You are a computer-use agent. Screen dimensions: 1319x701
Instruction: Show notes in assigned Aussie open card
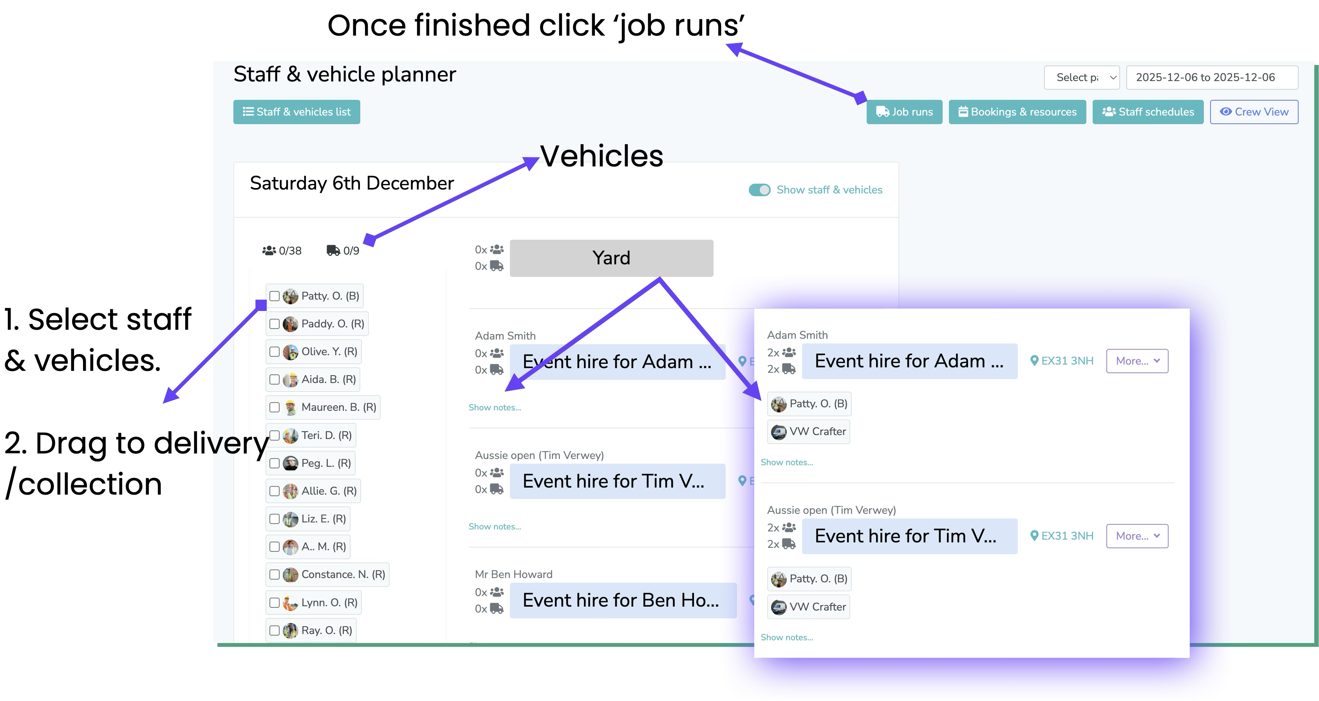point(787,638)
